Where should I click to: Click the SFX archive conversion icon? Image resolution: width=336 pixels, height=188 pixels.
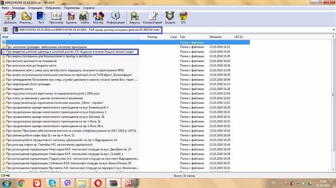(x=183, y=17)
